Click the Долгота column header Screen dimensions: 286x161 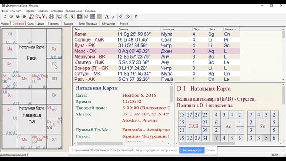[x=139, y=29]
